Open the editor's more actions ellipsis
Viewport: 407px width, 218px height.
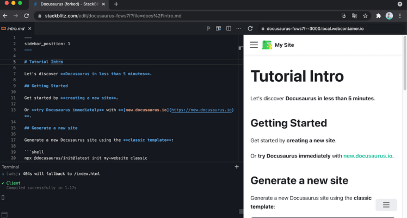238,28
